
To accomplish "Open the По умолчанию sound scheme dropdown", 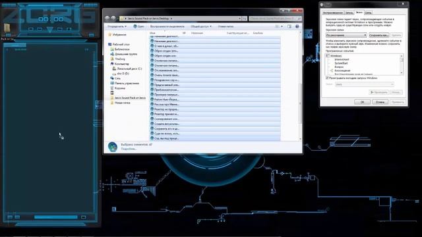I will point(346,35).
